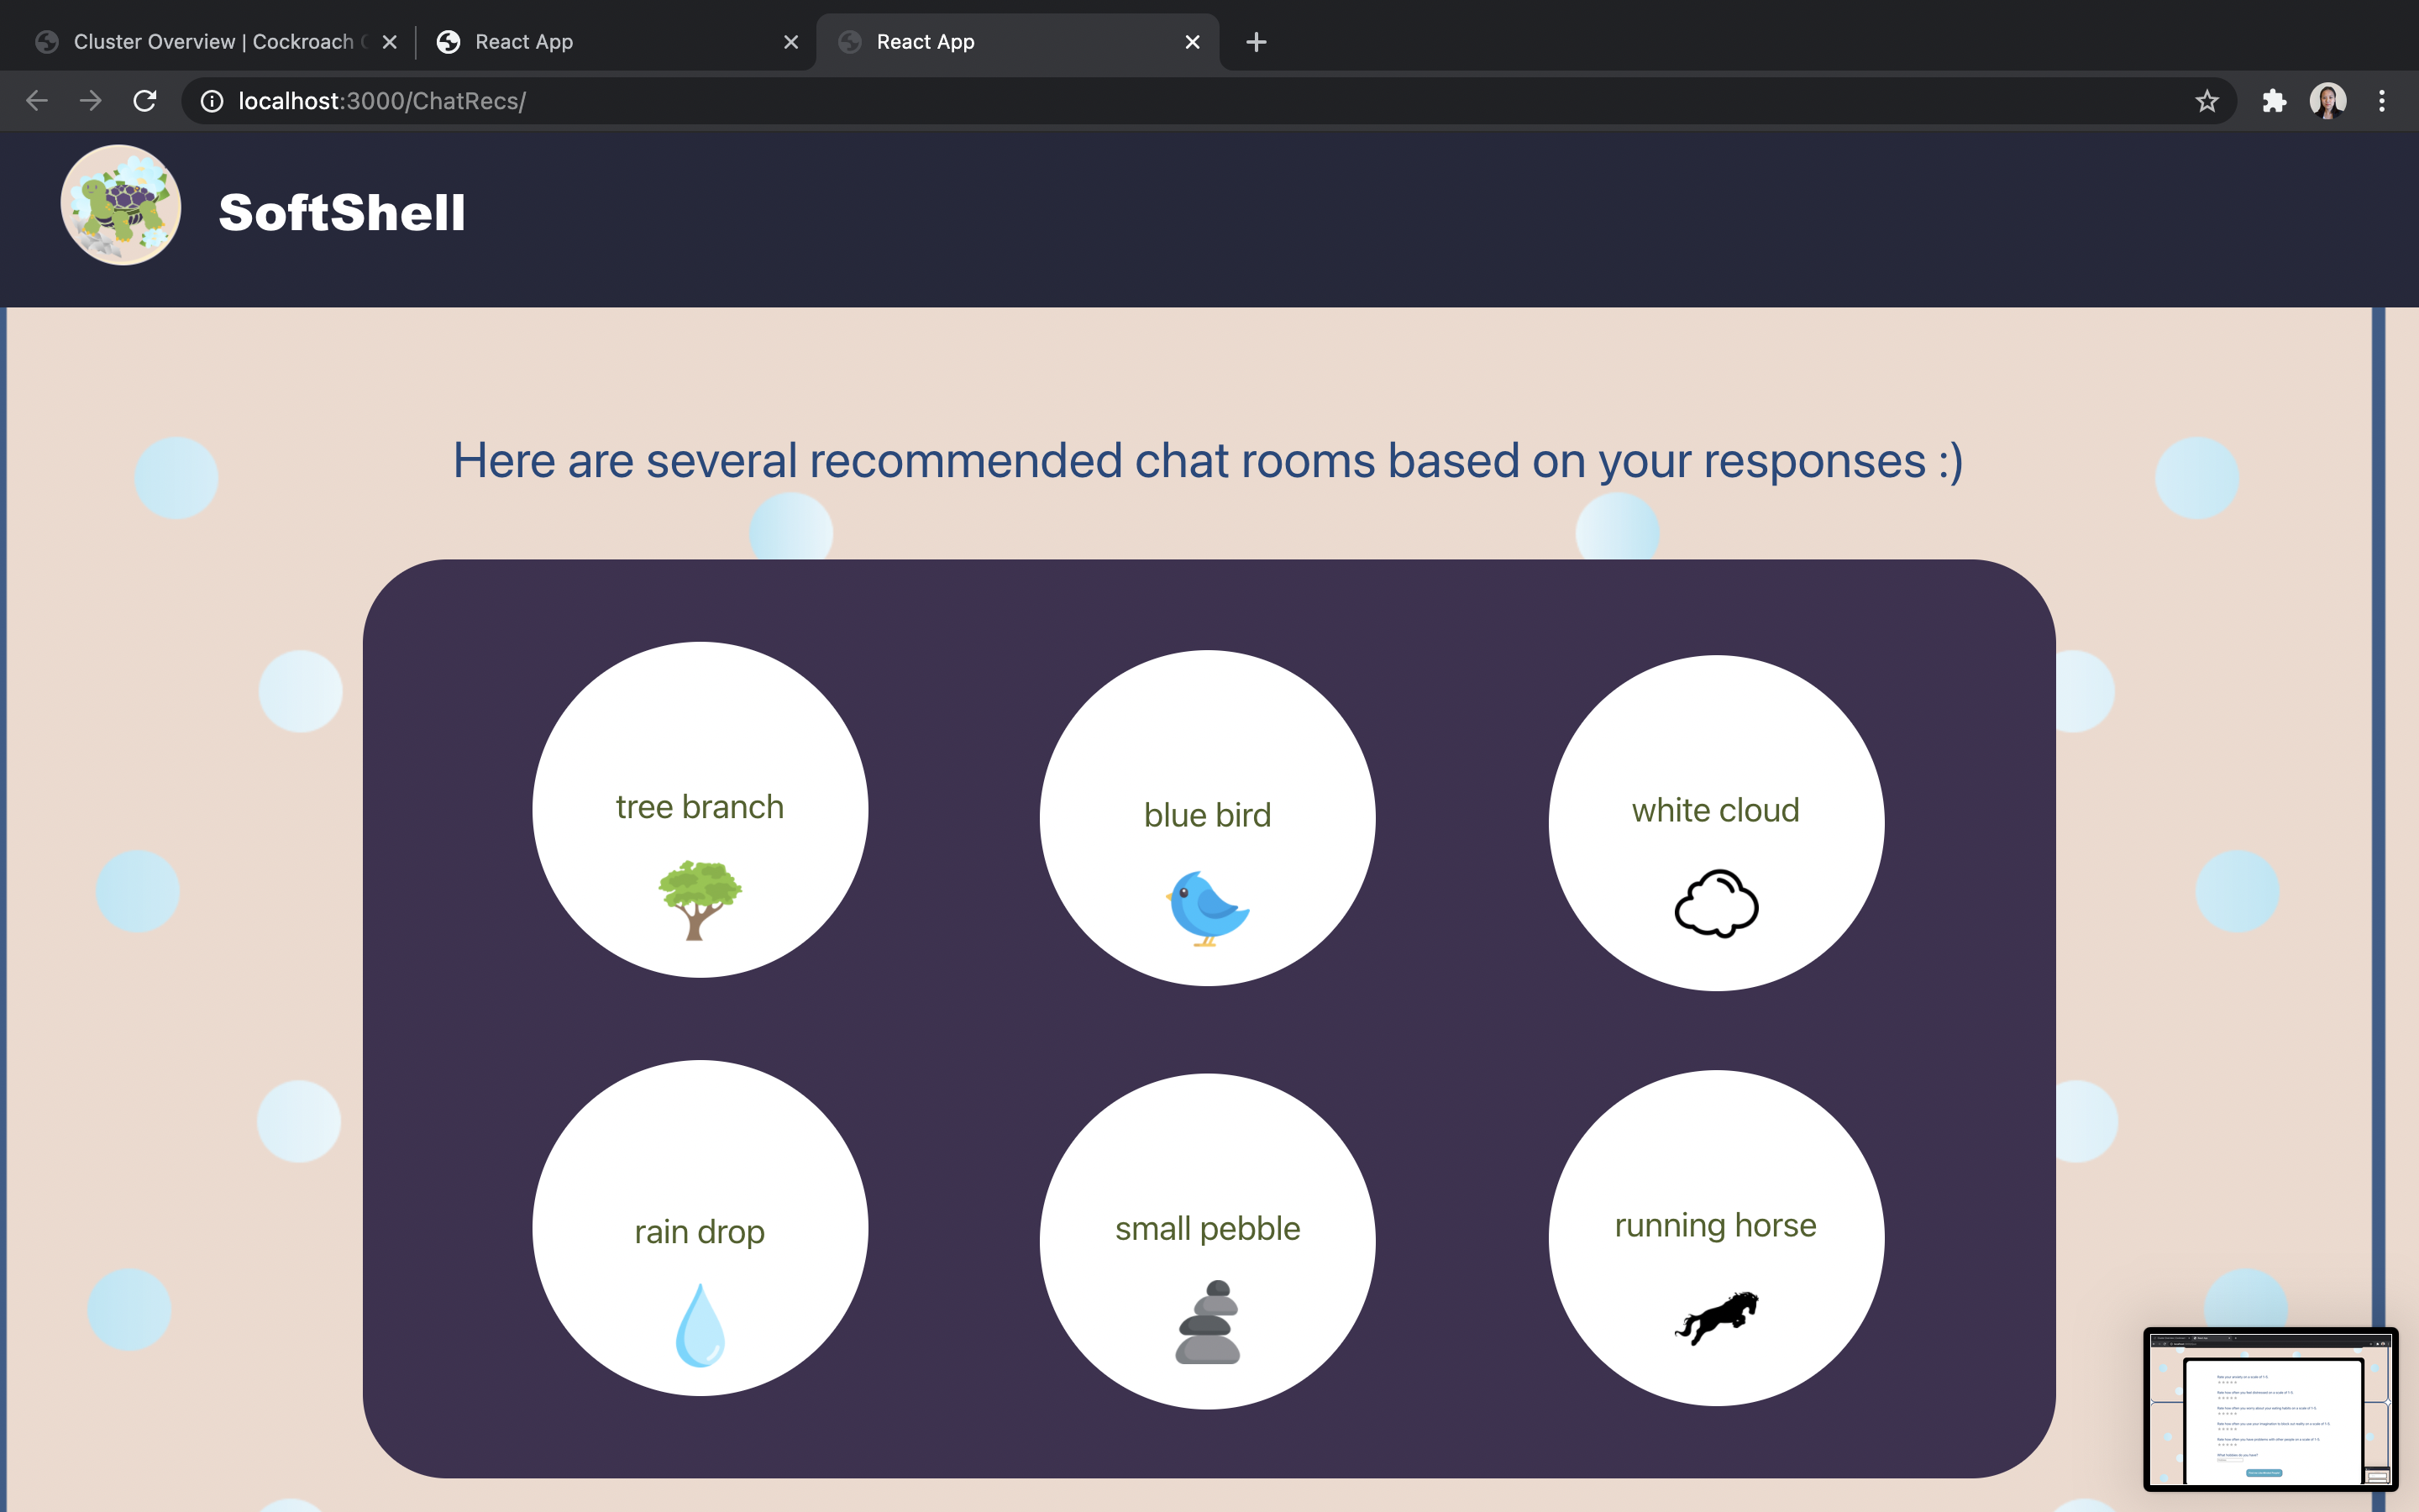Open the browser extensions puzzle icon
Screen dimensions: 2419x1512
pyautogui.click(x=2274, y=101)
